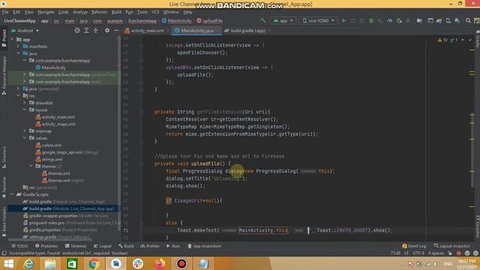The width and height of the screenshot is (480, 270).
Task: Click Search Everywhere magnifier icon
Action: 468,20
